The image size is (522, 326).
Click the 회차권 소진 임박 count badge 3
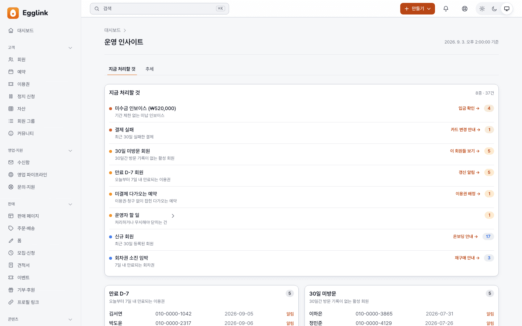pos(489,258)
